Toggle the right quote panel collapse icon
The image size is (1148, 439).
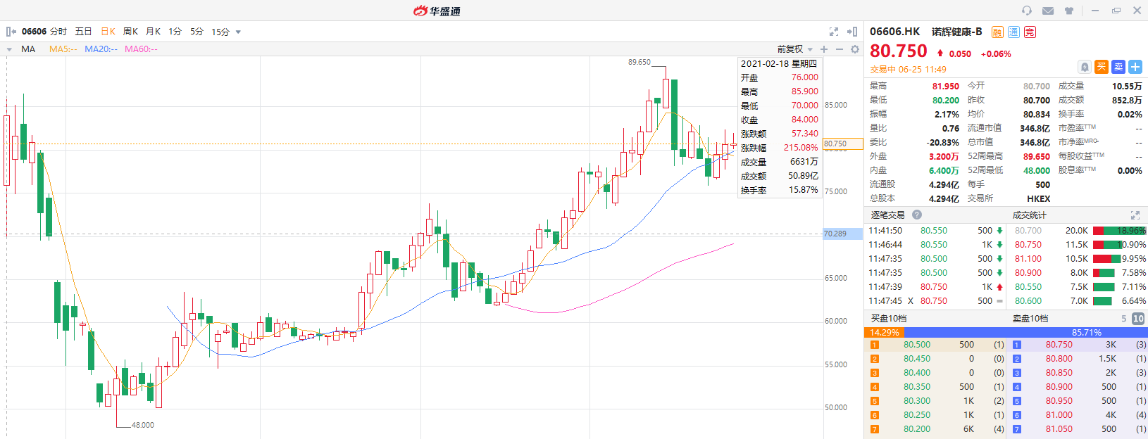click(x=852, y=32)
